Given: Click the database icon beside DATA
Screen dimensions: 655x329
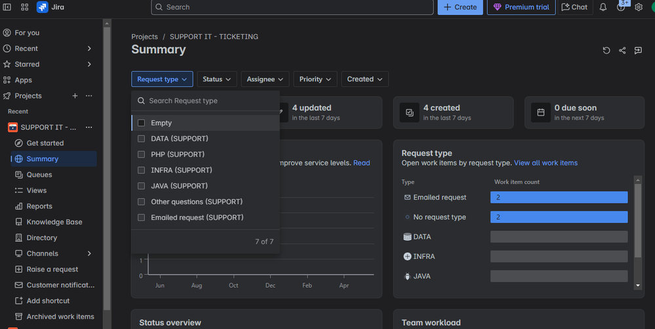Looking at the screenshot, I should point(407,237).
